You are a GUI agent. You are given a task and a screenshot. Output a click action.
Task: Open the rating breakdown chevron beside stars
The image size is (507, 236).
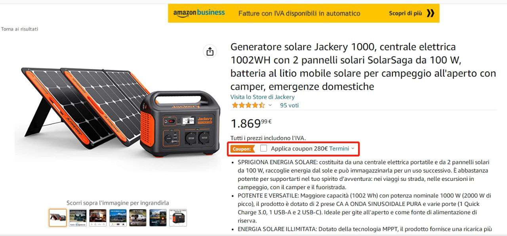270,106
